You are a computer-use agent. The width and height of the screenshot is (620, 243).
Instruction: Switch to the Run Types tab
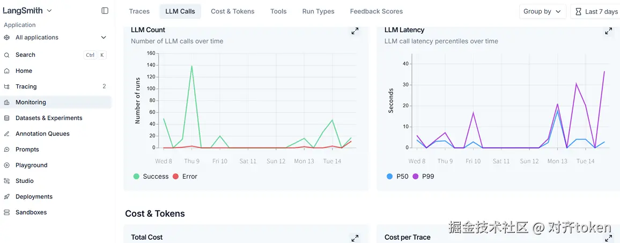coord(318,11)
